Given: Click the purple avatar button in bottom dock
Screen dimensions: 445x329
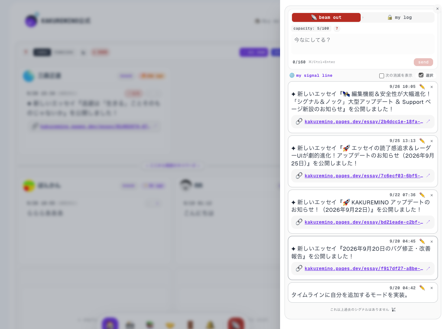Looking at the screenshot, I should pyautogui.click(x=110, y=323).
